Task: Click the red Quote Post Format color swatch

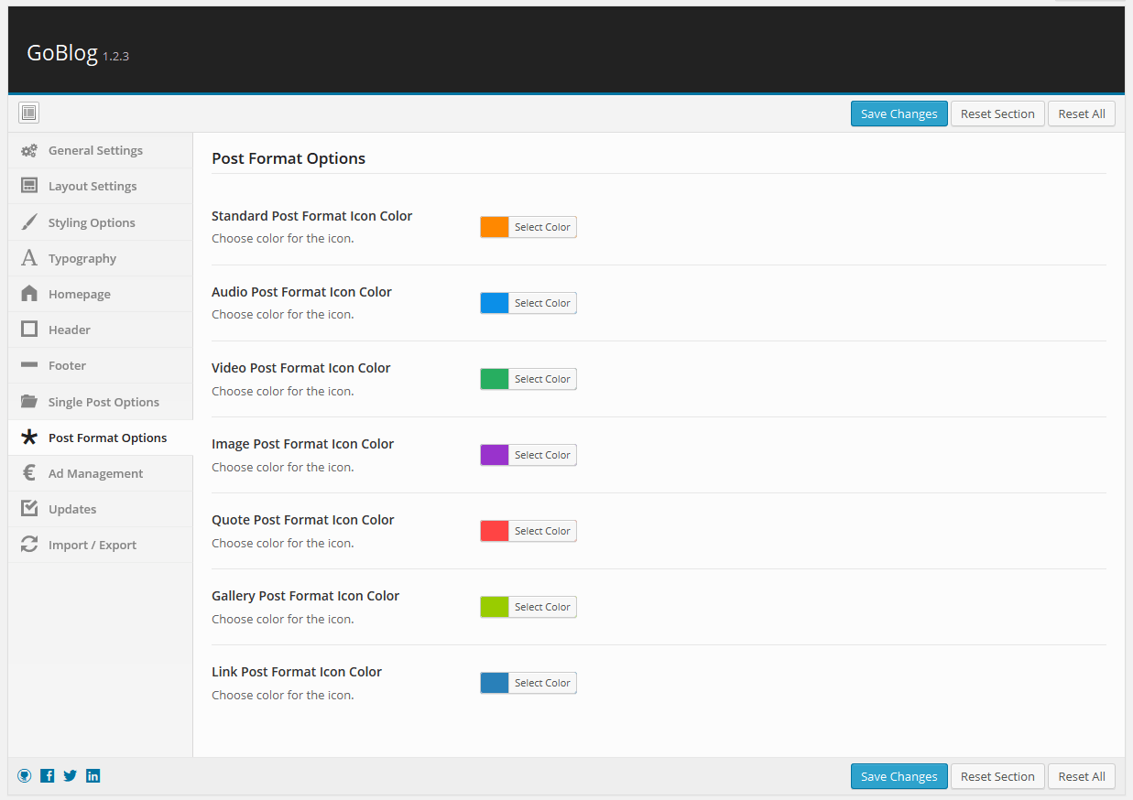Action: (x=495, y=531)
